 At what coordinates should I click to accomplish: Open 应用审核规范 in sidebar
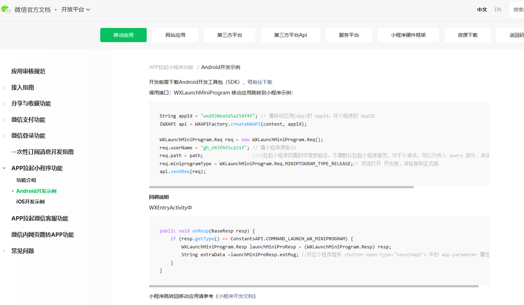(x=28, y=71)
